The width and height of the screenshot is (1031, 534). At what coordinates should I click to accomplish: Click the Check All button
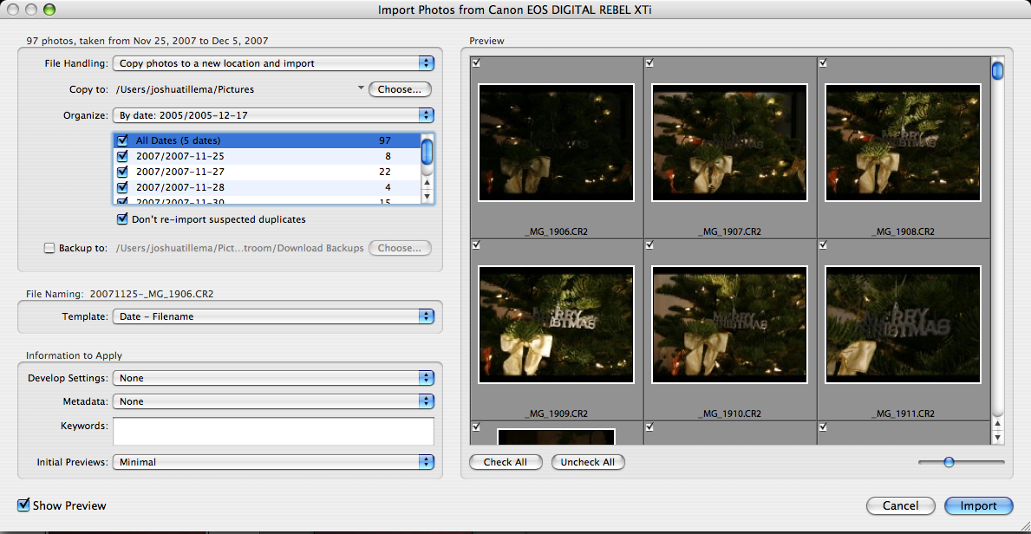pyautogui.click(x=506, y=462)
